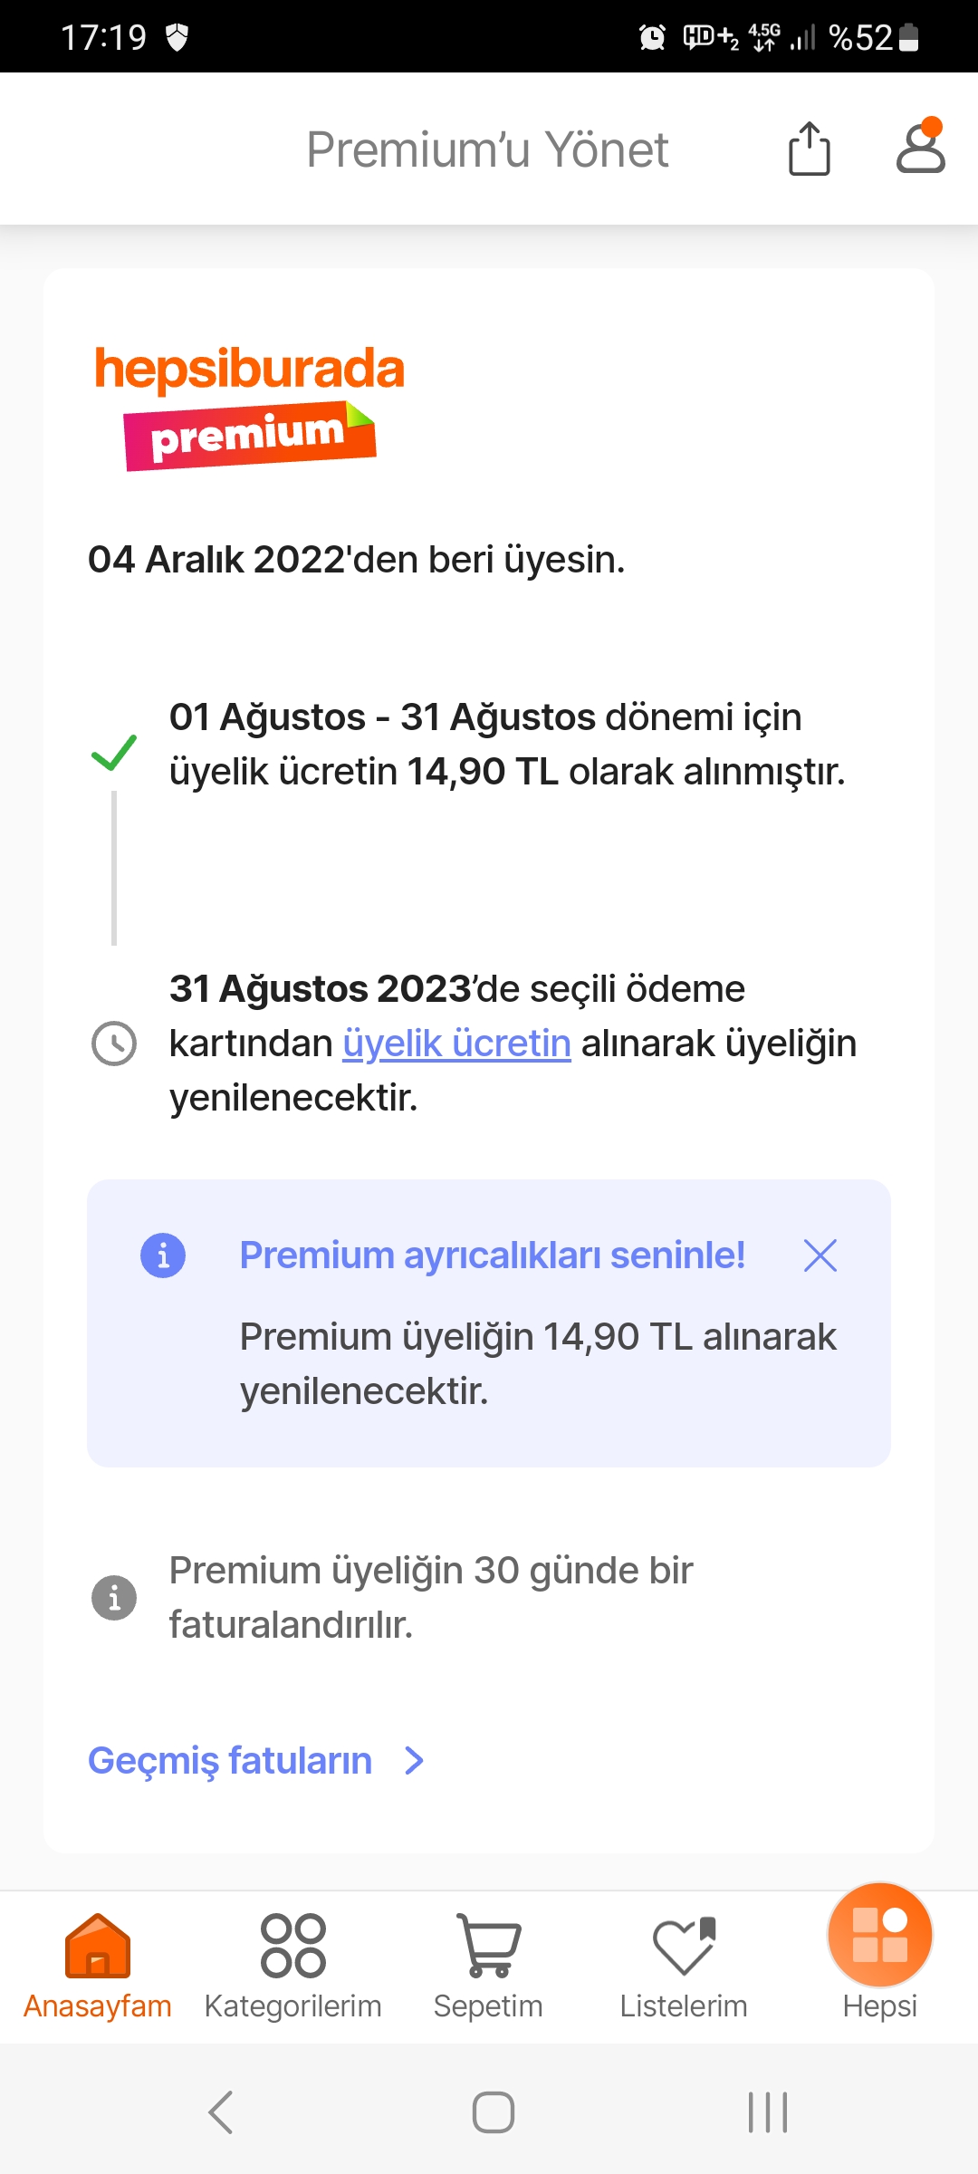Tap Premium ayrıcalıkları seninle heading
This screenshot has height=2174, width=978.
[x=492, y=1255]
